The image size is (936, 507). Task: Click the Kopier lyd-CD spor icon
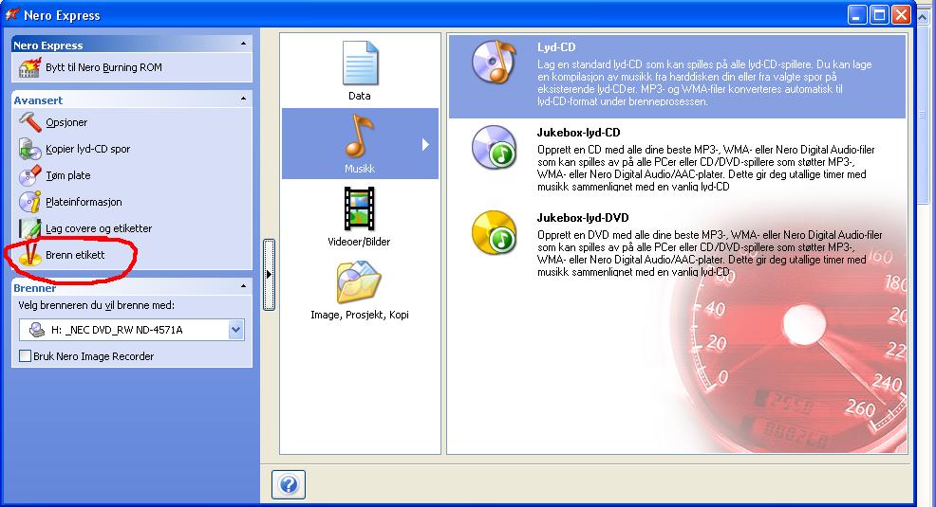click(x=29, y=149)
